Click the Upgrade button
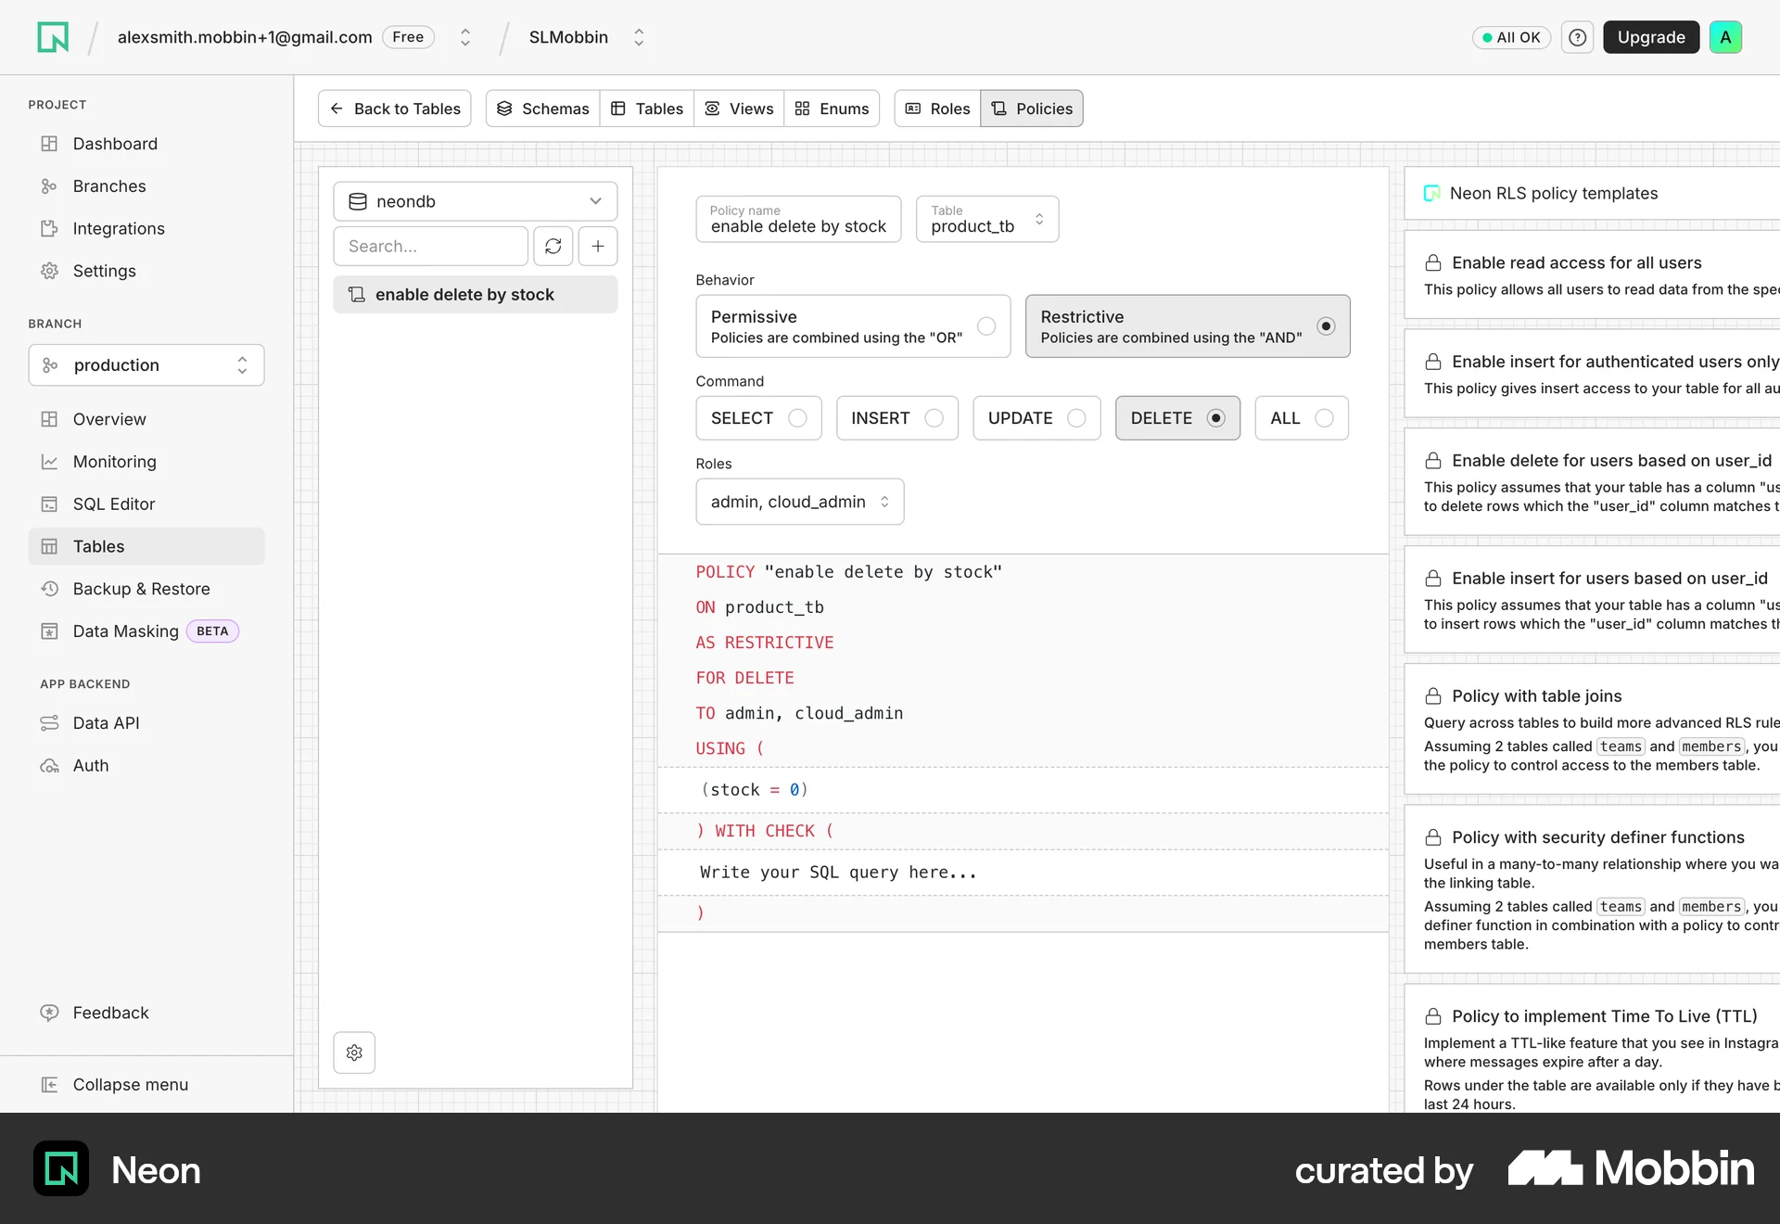Viewport: 1780px width, 1224px height. click(1651, 37)
